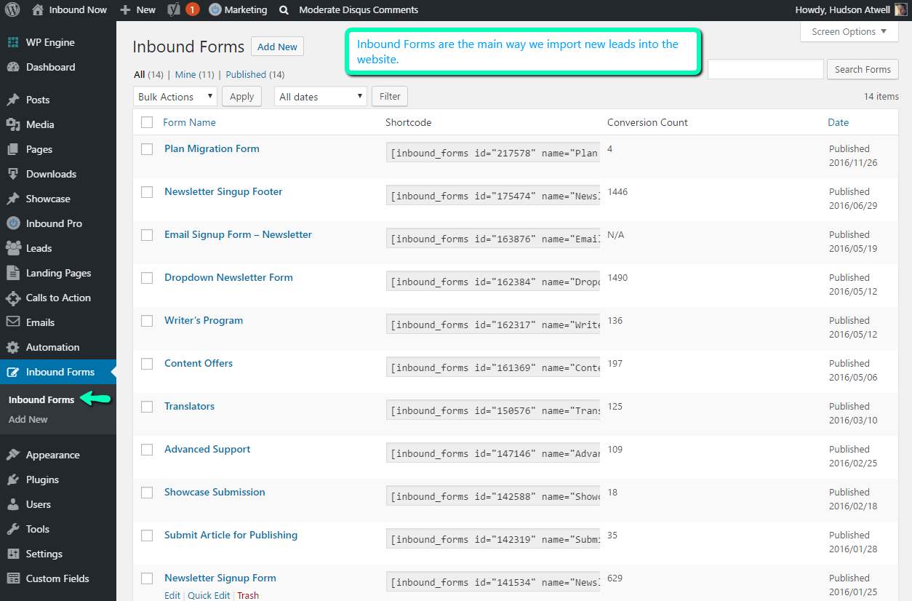
Task: Click the search magnifier icon in admin bar
Action: [284, 10]
